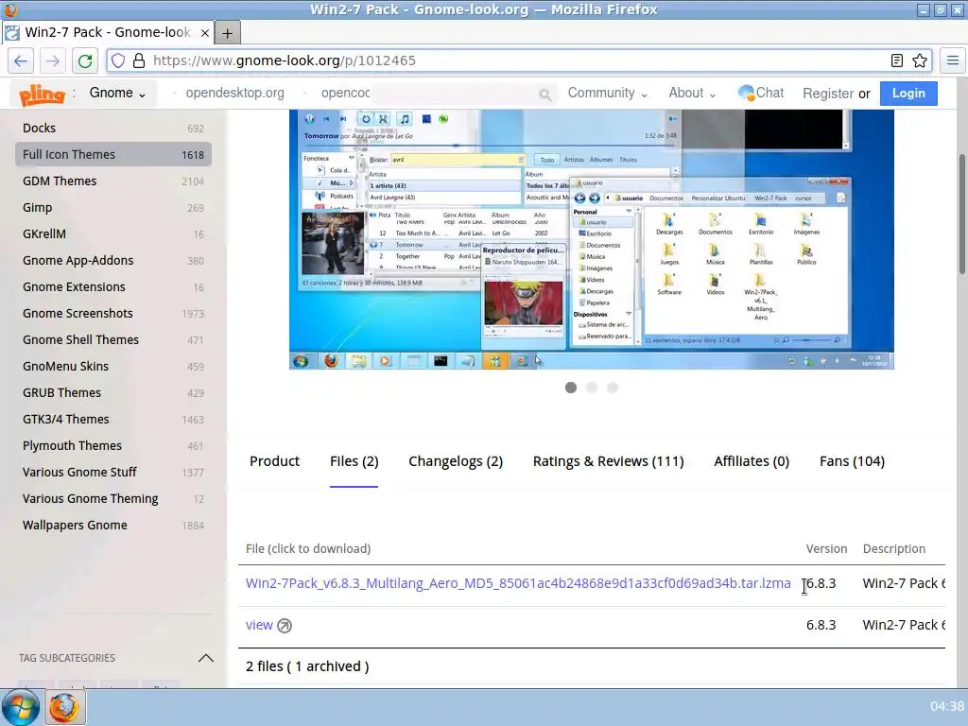Open the Changelogs (2) tab
Viewport: 968px width, 726px height.
point(456,461)
